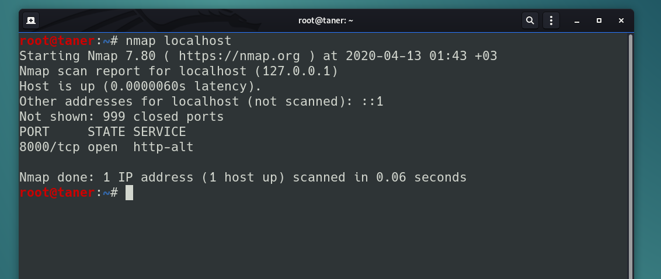The width and height of the screenshot is (661, 279).
Task: Click the blinking cursor at the prompt
Action: 130,193
